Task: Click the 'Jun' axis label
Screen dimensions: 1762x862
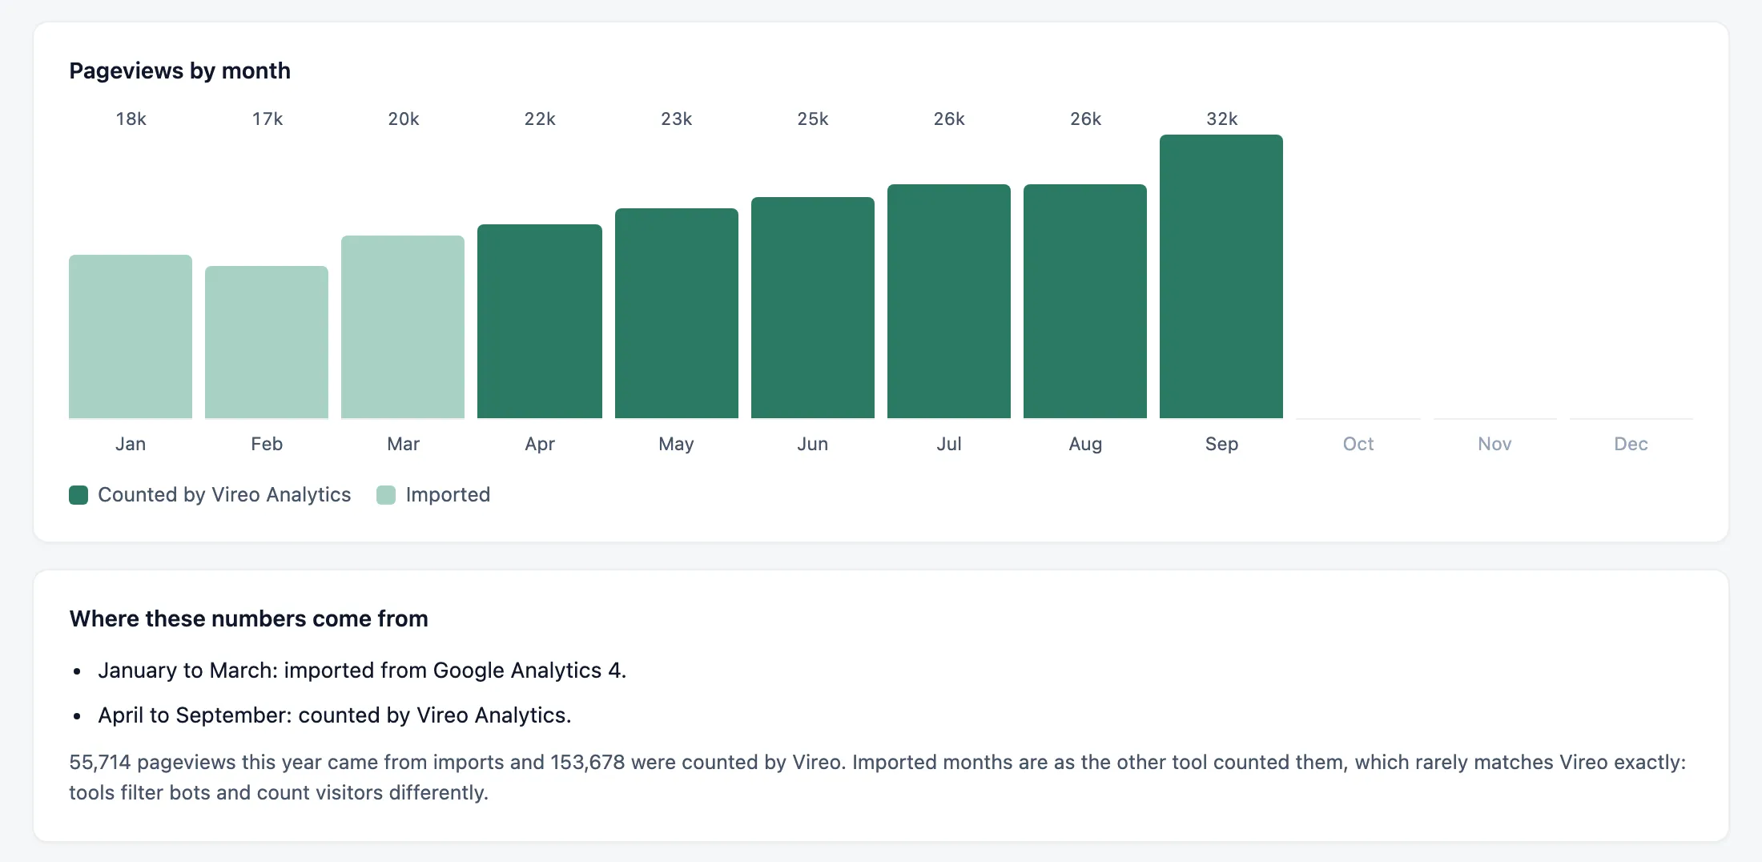Action: click(x=813, y=444)
